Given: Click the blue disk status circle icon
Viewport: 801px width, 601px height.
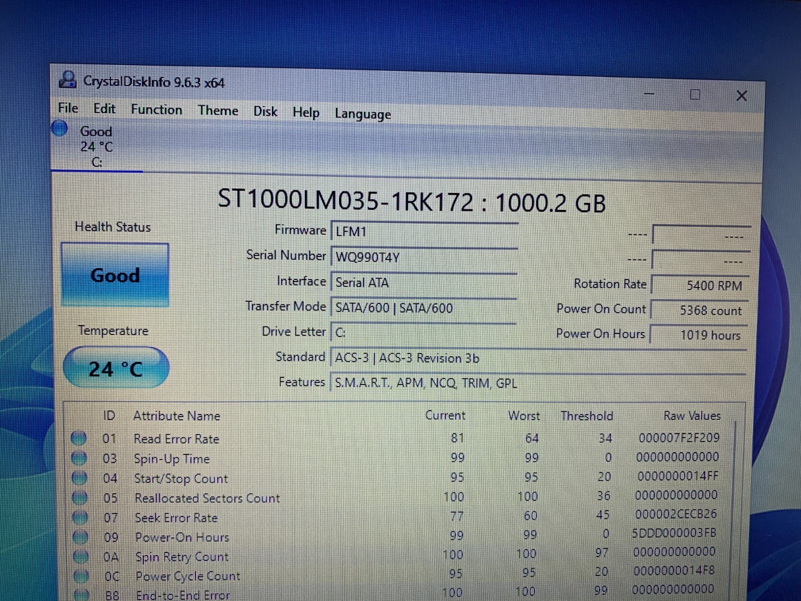Looking at the screenshot, I should [60, 129].
